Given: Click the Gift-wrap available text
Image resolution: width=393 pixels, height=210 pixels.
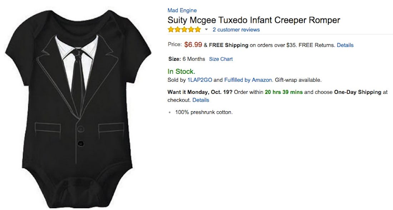Looking at the screenshot, I should coord(298,80).
